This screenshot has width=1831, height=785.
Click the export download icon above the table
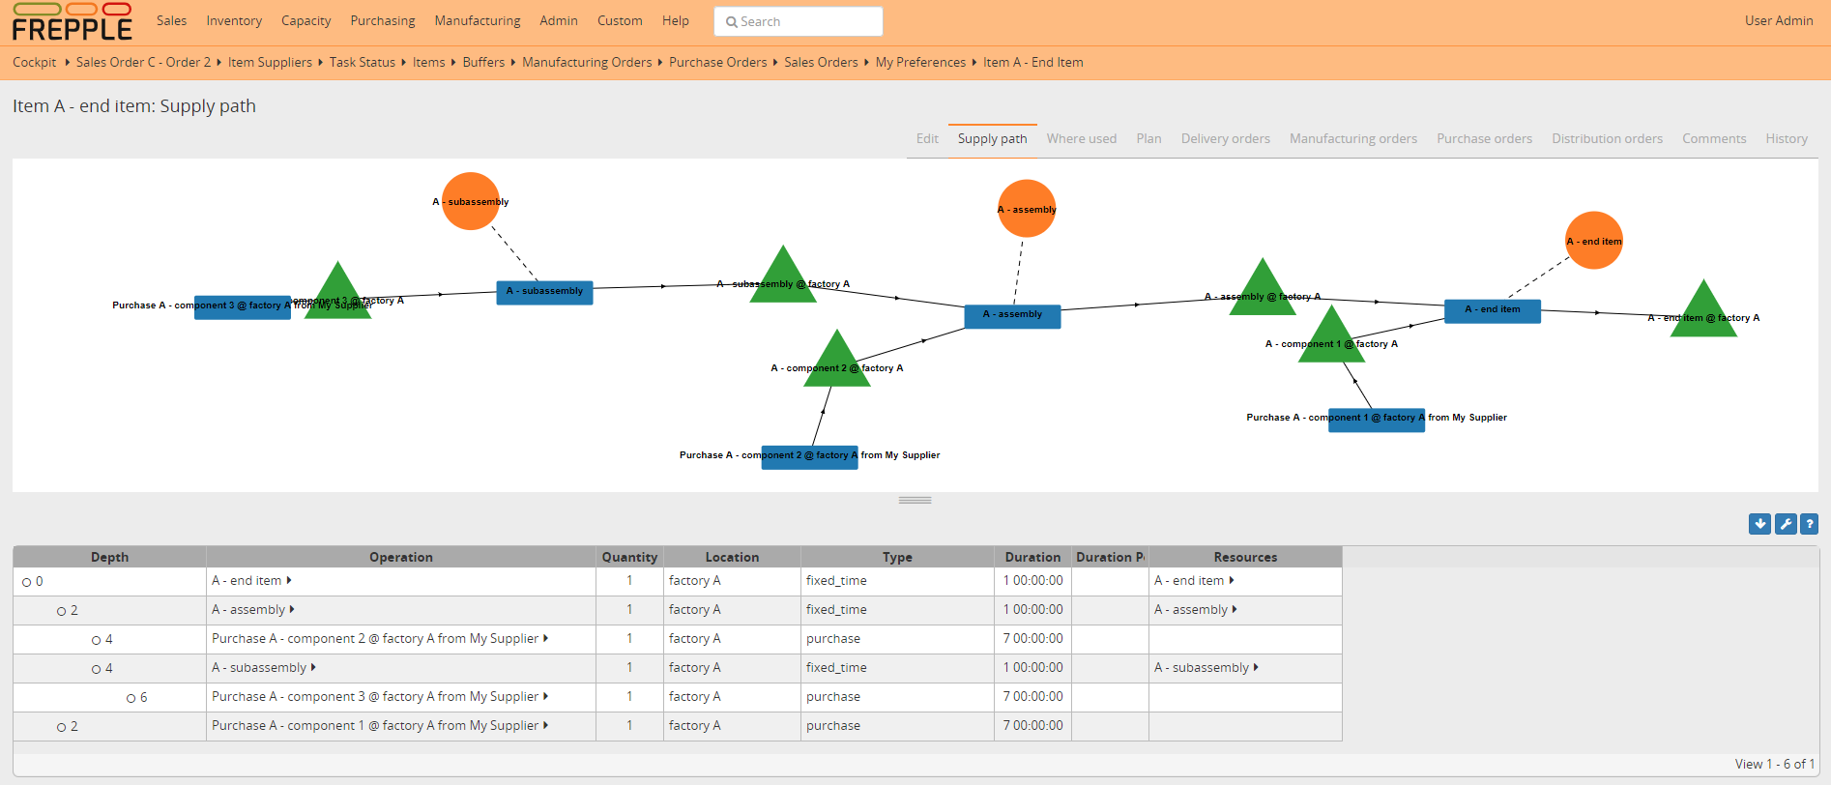[1759, 524]
